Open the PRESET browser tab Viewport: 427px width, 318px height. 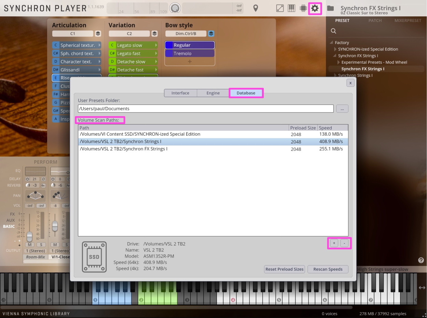click(x=342, y=20)
